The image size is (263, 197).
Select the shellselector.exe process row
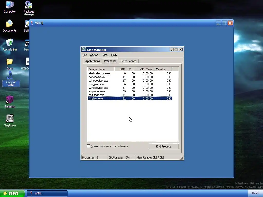tap(130, 73)
